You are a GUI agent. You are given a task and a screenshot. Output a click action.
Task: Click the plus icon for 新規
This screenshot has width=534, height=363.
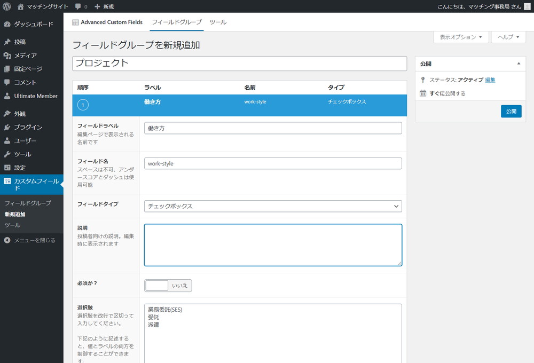click(x=97, y=6)
